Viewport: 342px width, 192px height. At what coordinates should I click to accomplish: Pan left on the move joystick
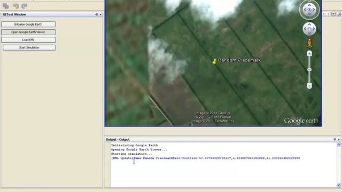tap(305, 29)
